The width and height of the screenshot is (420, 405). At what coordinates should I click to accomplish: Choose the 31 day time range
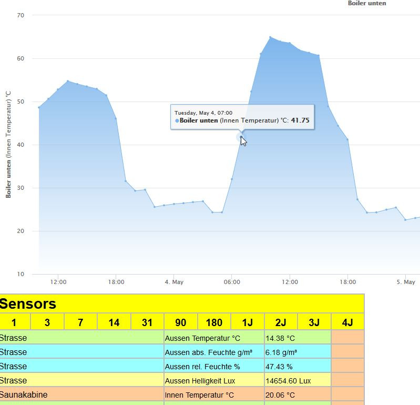point(147,322)
